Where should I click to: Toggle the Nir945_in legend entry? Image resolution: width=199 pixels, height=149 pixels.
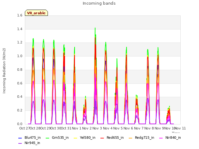pos(29,143)
